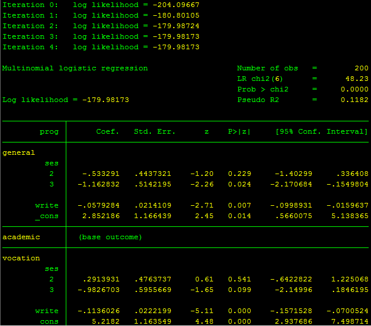
Task: Click the 'Prob > chi2' label
Action: 263,89
